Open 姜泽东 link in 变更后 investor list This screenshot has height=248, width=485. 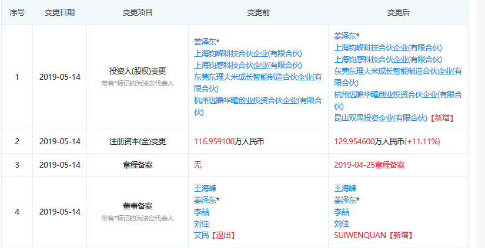tap(345, 36)
